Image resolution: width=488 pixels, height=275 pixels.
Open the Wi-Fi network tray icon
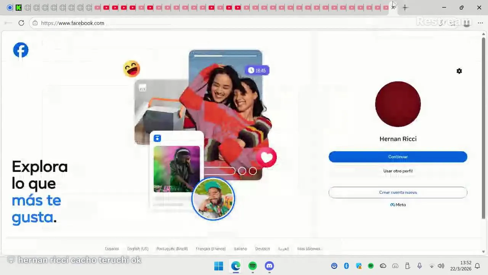pos(432,266)
